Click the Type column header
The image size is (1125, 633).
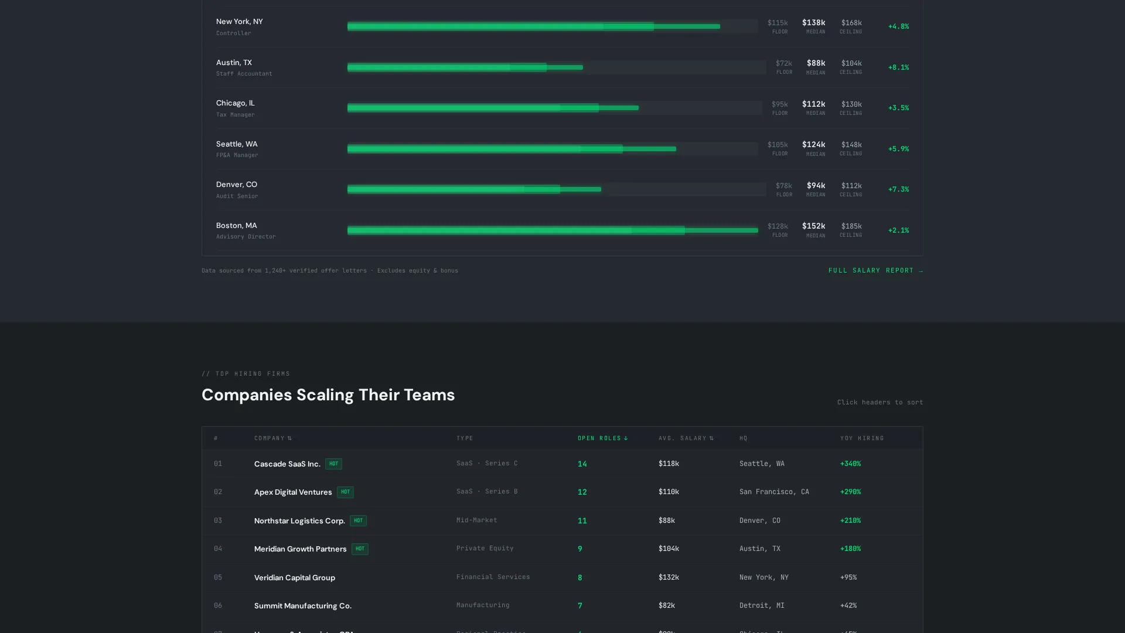coord(465,438)
